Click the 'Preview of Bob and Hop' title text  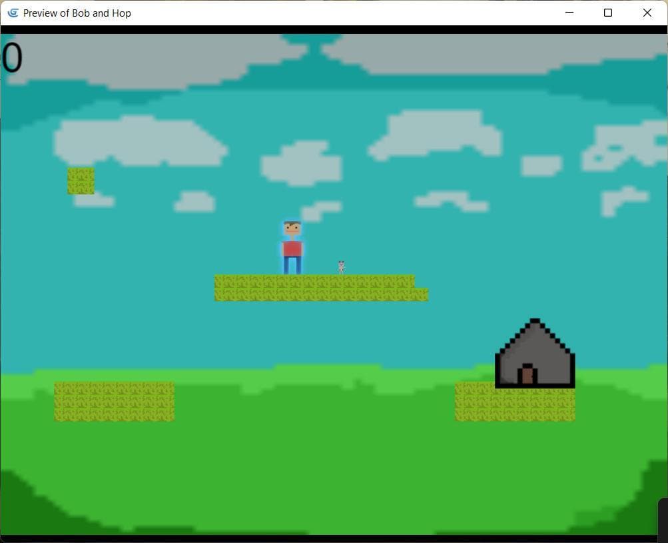point(77,13)
